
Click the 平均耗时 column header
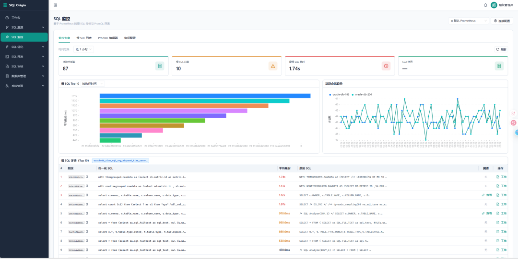pos(285,168)
